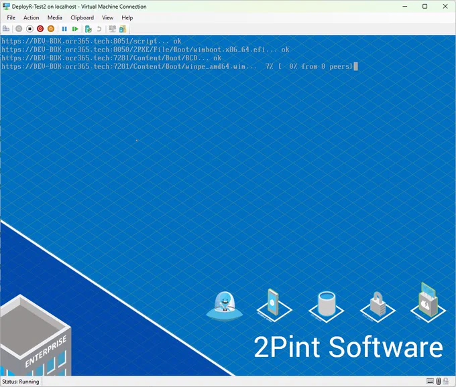Create a checkpoint from the toolbar

pos(89,29)
